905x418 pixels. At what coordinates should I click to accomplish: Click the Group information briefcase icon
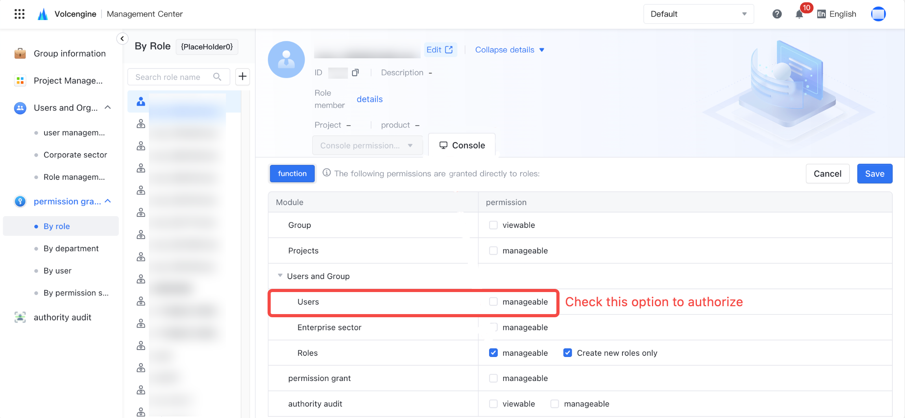click(20, 53)
